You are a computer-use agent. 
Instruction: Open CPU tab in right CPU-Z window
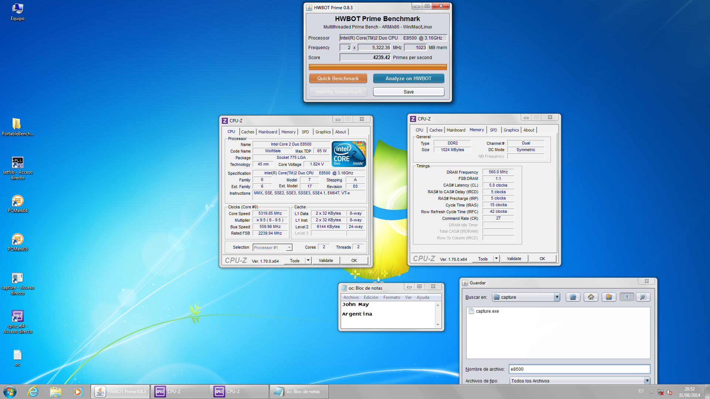[419, 130]
